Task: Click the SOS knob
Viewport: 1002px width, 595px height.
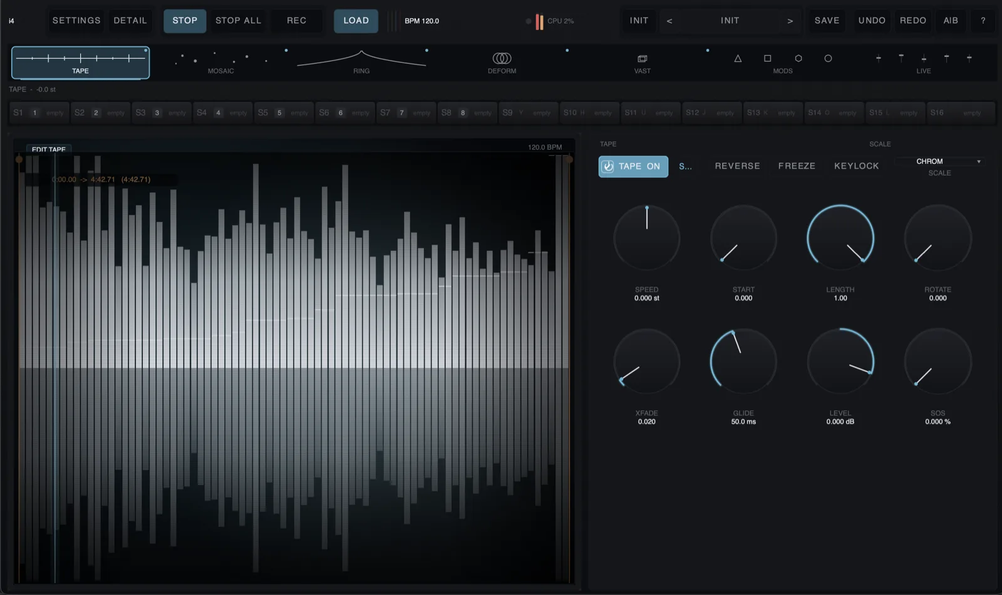Action: 937,362
